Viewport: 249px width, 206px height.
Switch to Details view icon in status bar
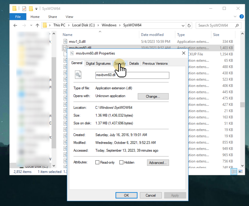click(x=234, y=172)
